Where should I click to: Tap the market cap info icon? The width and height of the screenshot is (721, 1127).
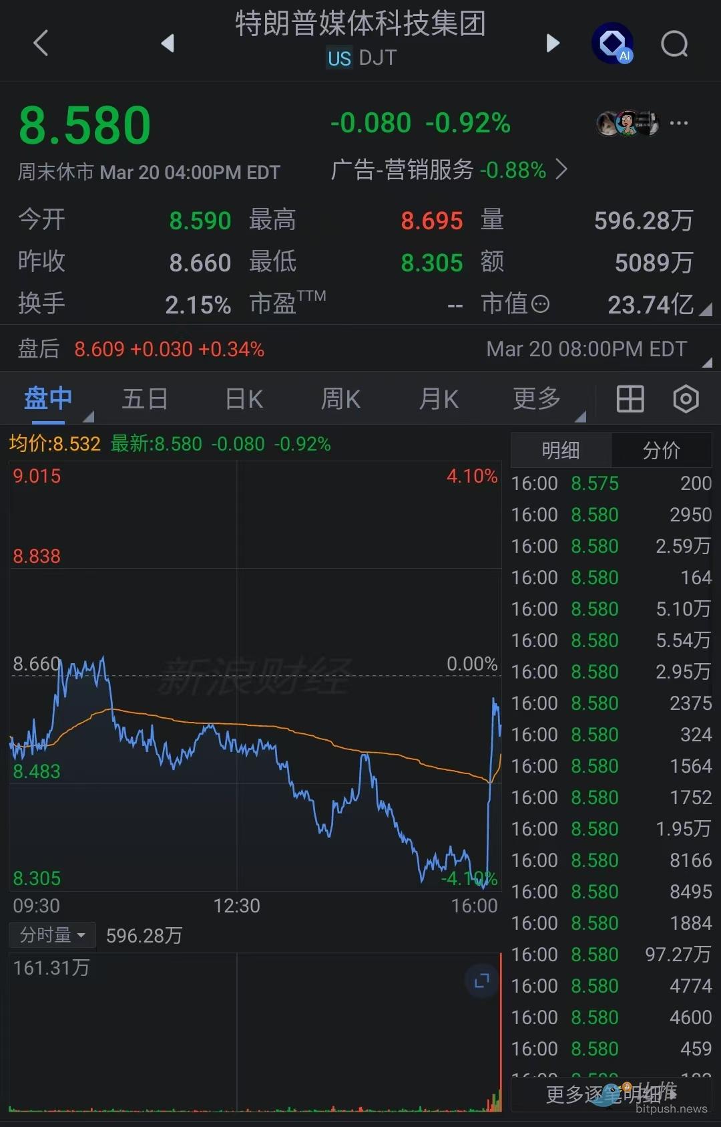point(540,305)
